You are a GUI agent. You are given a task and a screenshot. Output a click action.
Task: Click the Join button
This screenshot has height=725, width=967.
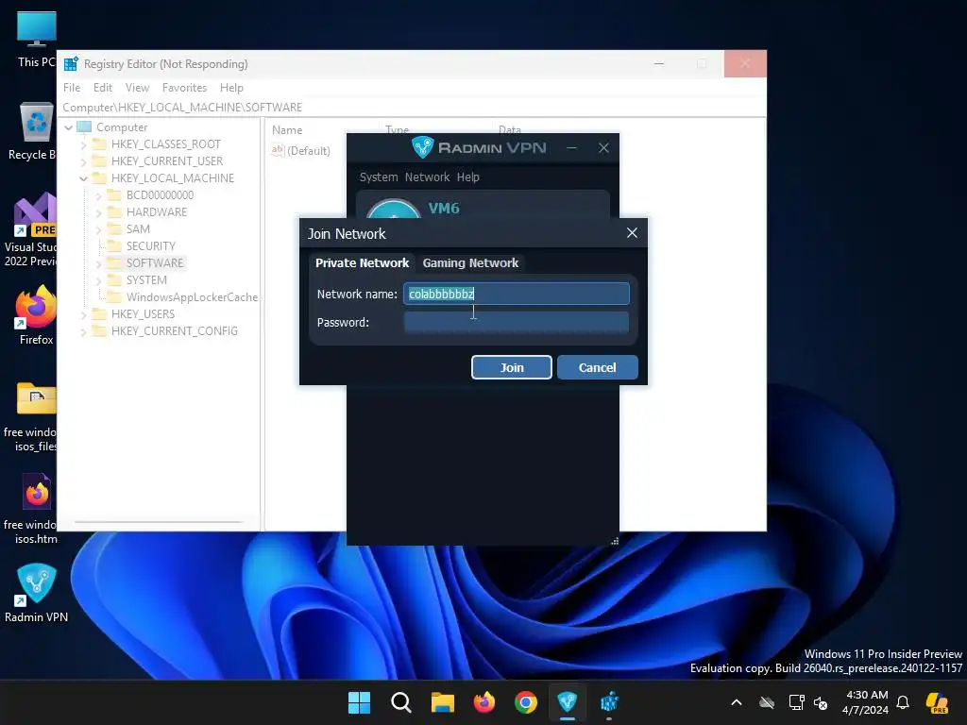tap(511, 367)
